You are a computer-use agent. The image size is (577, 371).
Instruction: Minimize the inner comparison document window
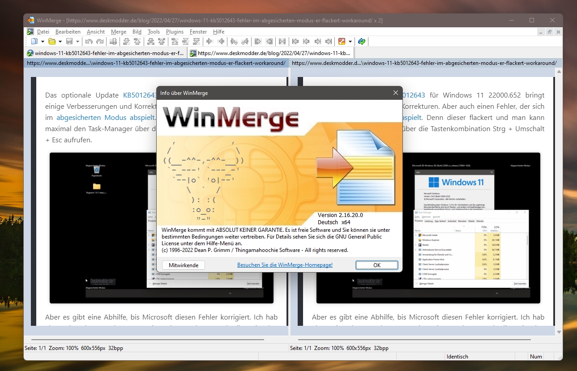click(542, 32)
